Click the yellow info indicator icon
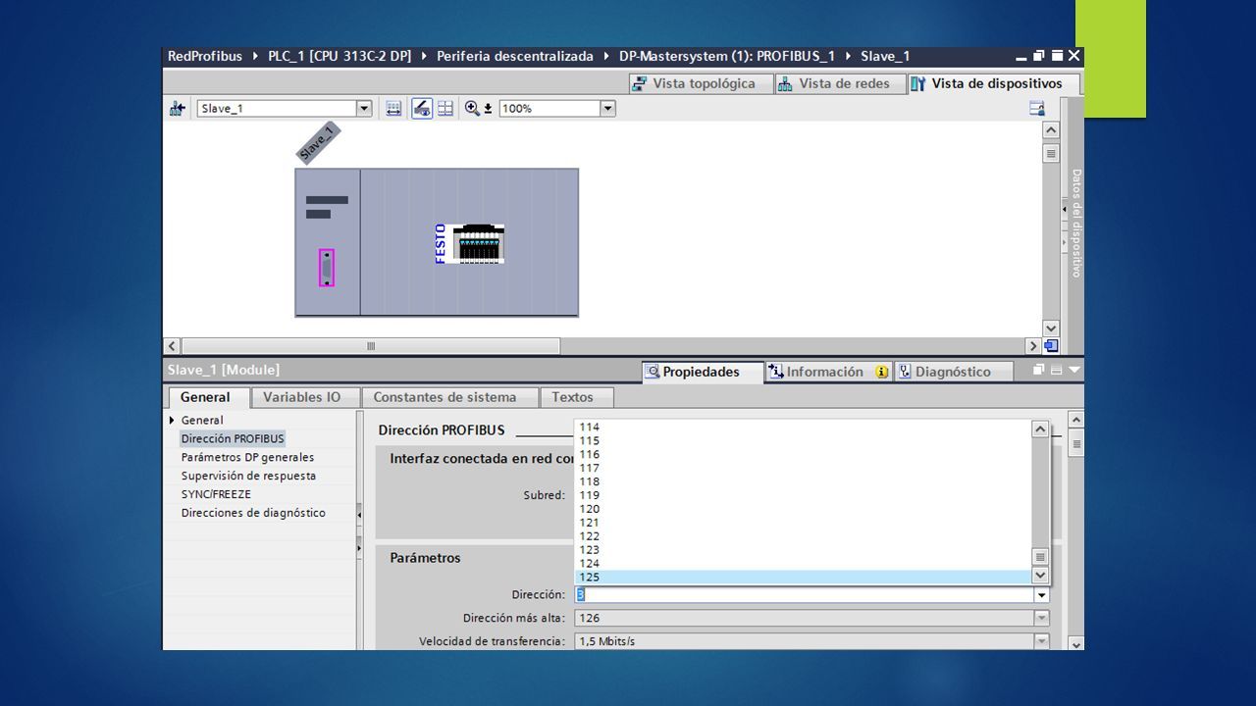Image resolution: width=1256 pixels, height=706 pixels. tap(882, 372)
